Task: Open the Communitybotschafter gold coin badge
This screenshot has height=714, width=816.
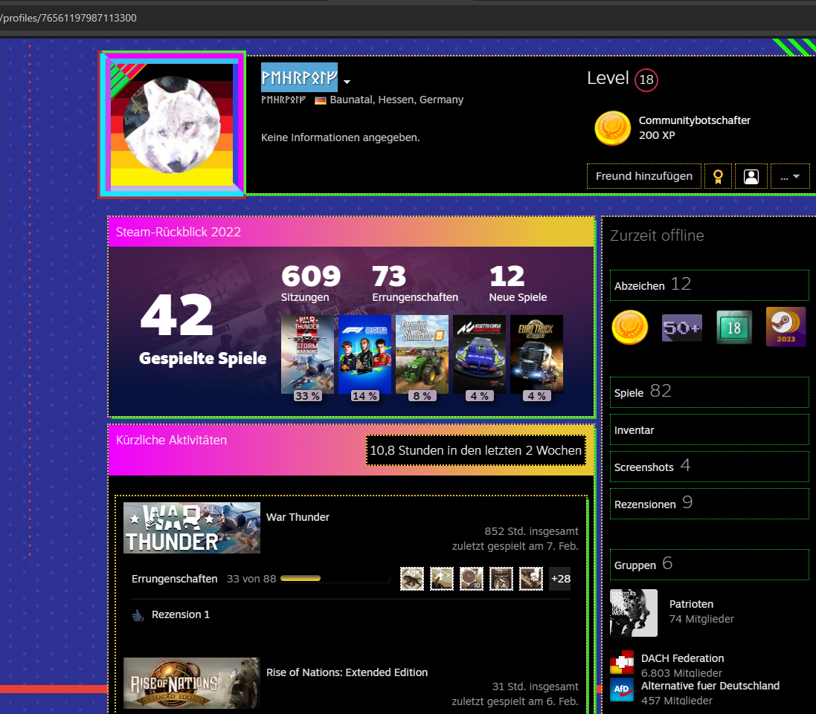Action: click(613, 129)
